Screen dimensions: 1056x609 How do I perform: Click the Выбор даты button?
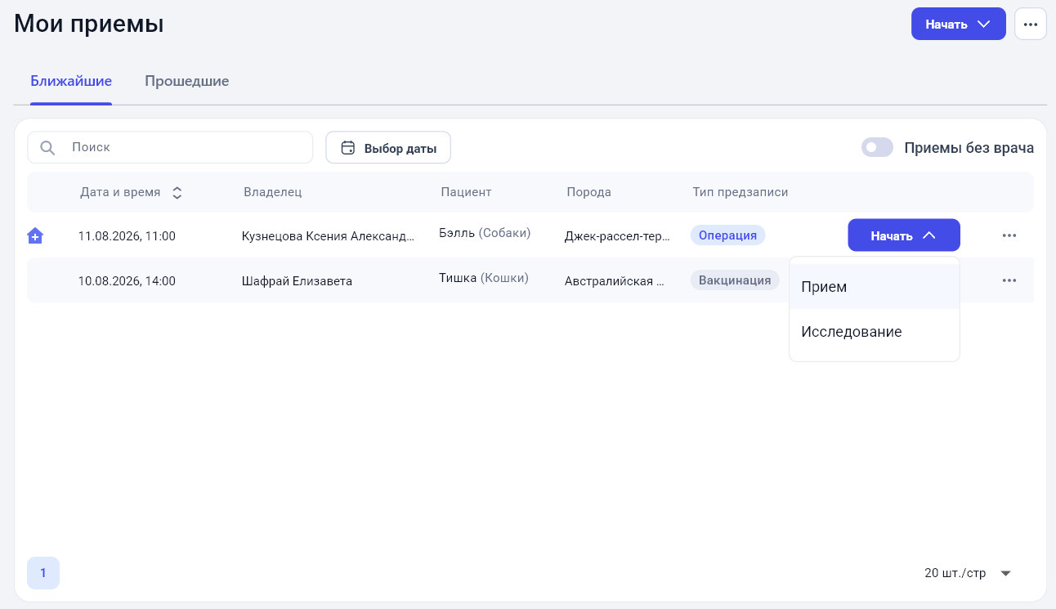(x=388, y=148)
